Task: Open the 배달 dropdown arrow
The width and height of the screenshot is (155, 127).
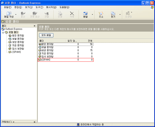Action: click(x=92, y=15)
